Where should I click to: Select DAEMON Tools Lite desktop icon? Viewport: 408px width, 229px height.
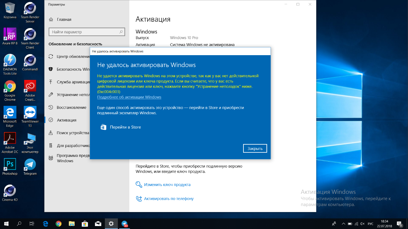coord(10,65)
